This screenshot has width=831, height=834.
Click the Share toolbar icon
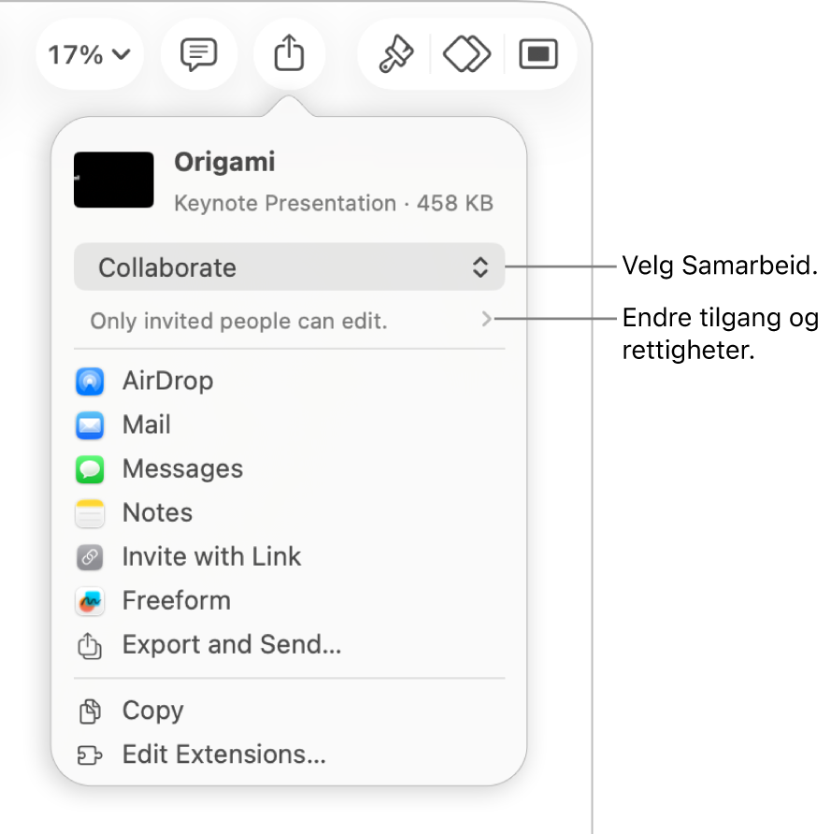click(x=289, y=53)
